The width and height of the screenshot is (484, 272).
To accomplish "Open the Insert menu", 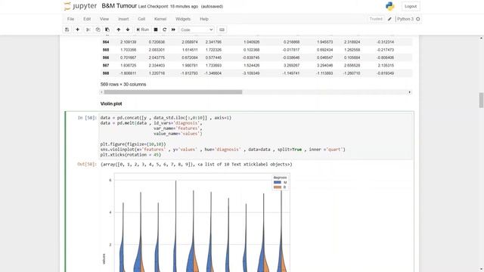I will 123,19.
